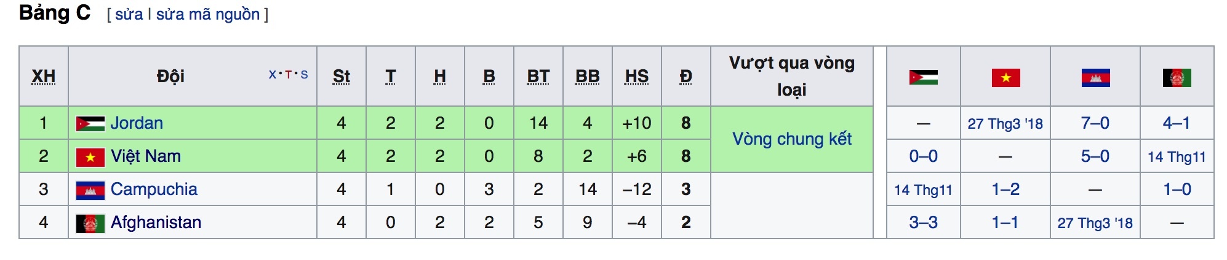Click the "sửa" edit section link
Screen dimensions: 1227x260
pos(129,14)
